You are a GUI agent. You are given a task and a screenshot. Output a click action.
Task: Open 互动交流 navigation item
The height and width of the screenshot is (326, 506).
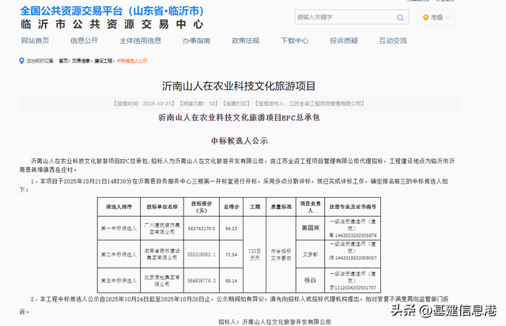(393, 40)
